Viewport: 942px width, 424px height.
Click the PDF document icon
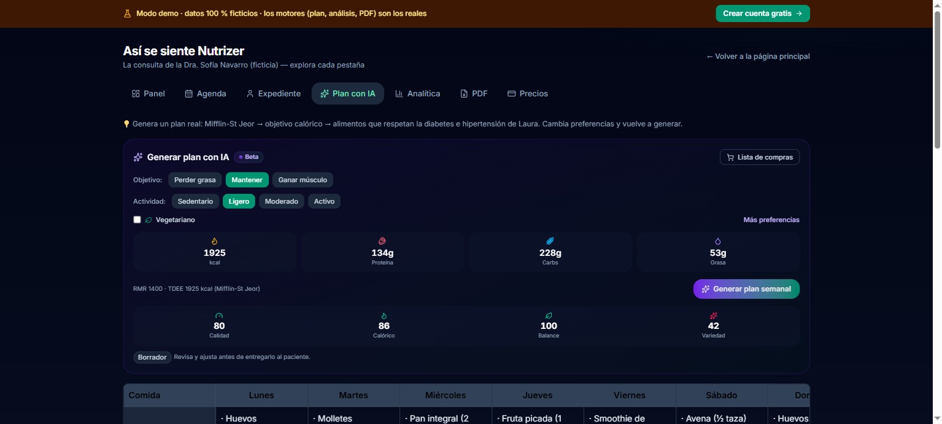coord(464,94)
